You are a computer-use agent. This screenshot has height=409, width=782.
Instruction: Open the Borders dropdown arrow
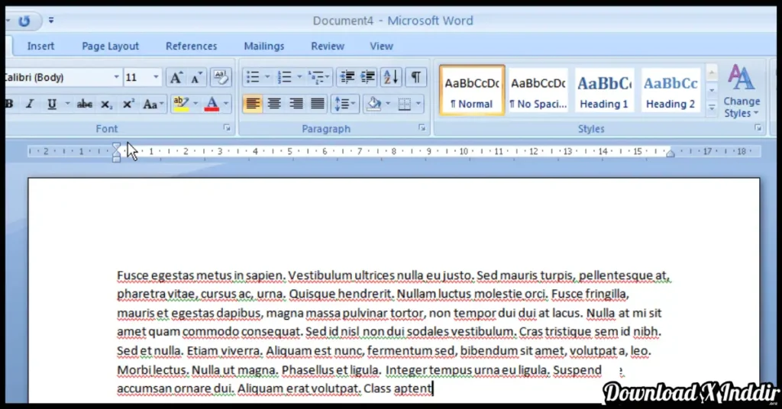(418, 104)
